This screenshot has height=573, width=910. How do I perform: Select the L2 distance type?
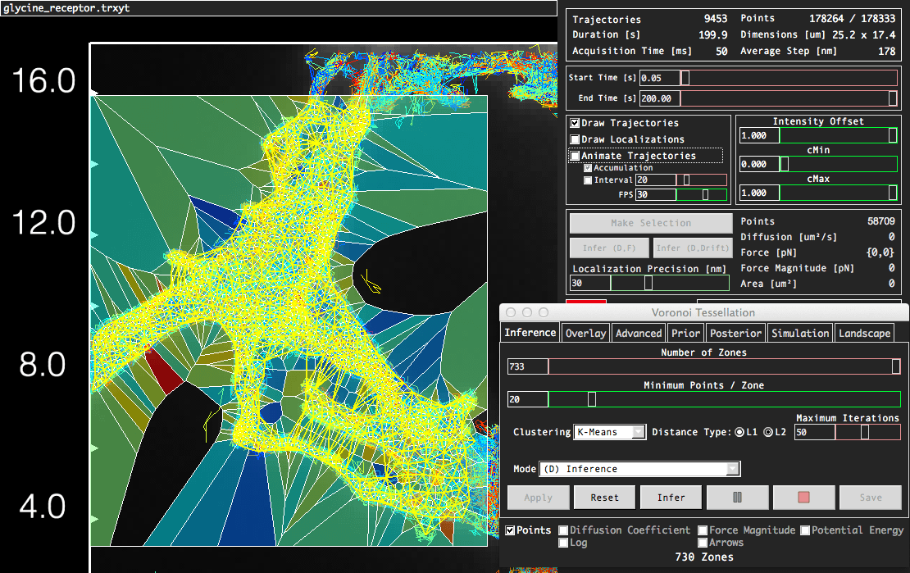coord(768,432)
